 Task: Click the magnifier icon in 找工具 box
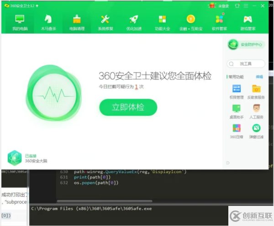[231, 64]
